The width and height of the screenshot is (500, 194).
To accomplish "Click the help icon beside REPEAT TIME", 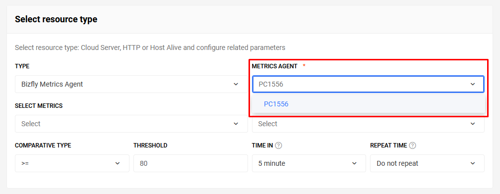I will (x=413, y=145).
